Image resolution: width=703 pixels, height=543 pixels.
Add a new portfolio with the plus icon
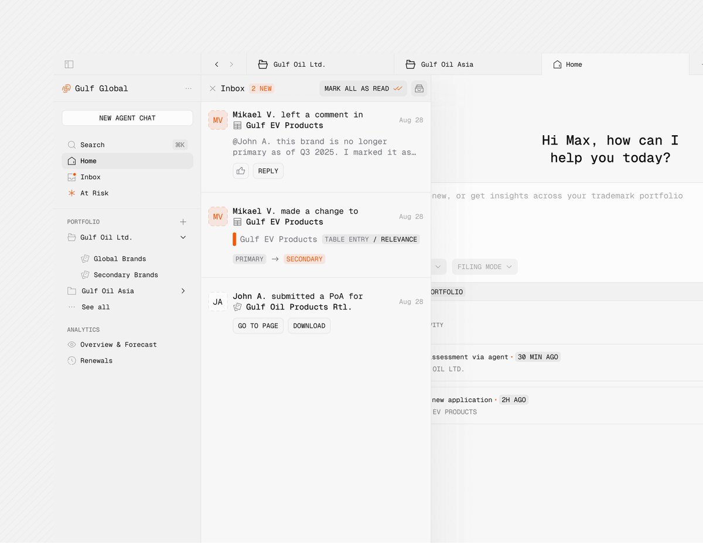tap(183, 222)
